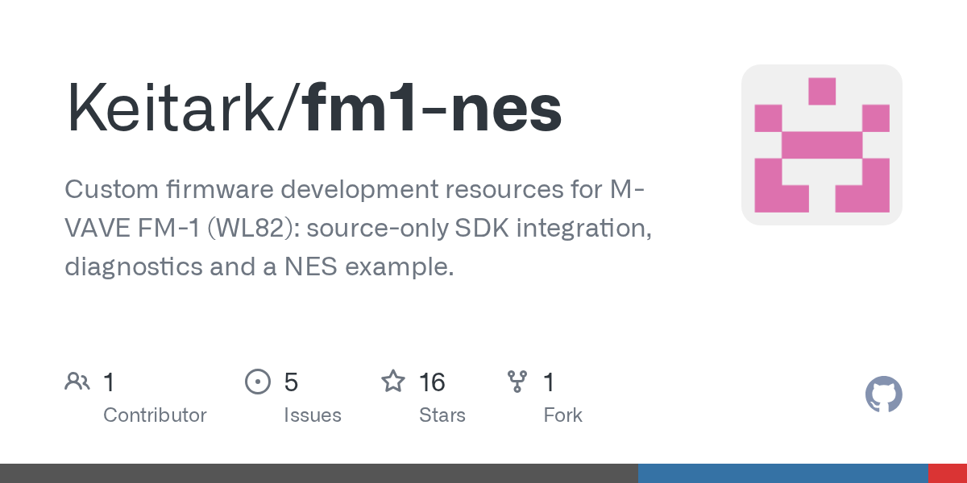Image resolution: width=967 pixels, height=483 pixels.
Task: Click the star count '16'
Action: coord(433,382)
